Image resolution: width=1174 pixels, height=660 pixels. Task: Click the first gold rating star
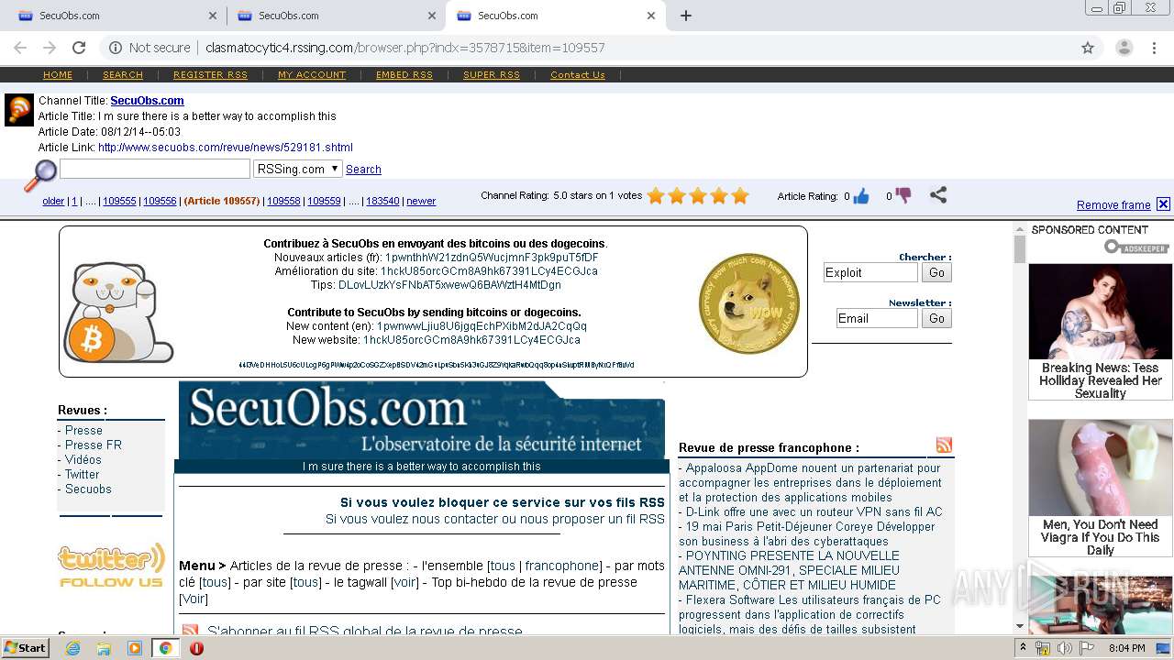[x=656, y=195]
